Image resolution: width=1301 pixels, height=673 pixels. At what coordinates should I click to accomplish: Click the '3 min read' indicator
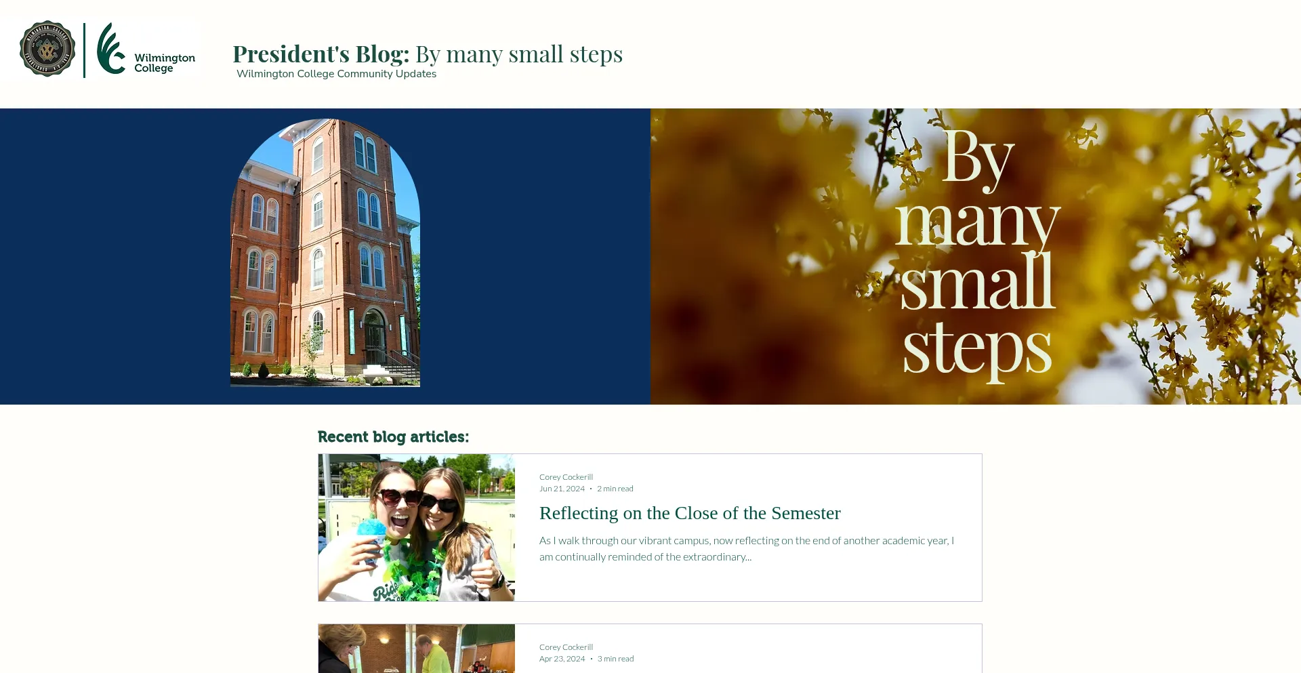(615, 658)
